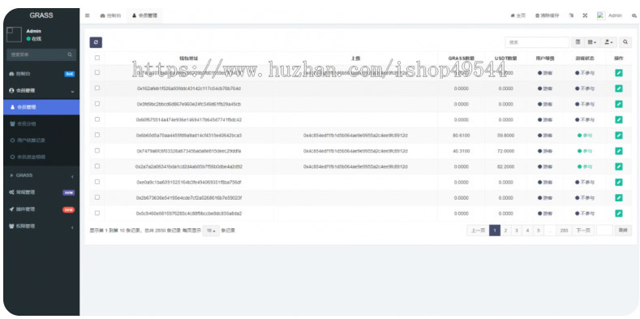The image size is (640, 319).
Task: Click the 80.6100 GRASS value cell
Action: [462, 136]
